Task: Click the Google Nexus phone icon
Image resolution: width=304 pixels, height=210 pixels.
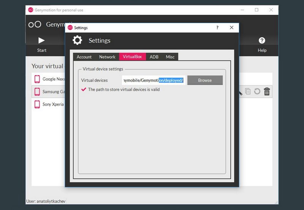Action: pyautogui.click(x=37, y=79)
